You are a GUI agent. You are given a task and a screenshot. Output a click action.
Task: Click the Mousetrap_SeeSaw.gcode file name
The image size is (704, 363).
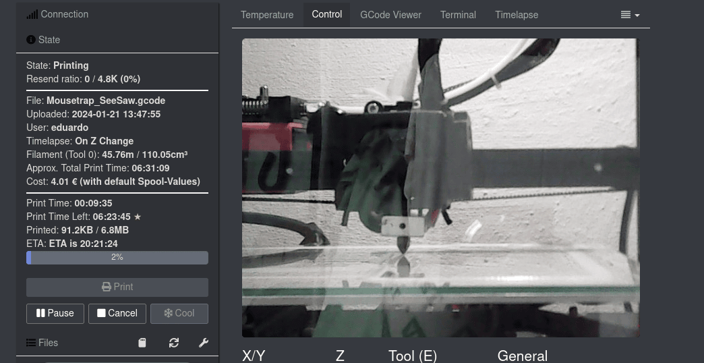(106, 101)
